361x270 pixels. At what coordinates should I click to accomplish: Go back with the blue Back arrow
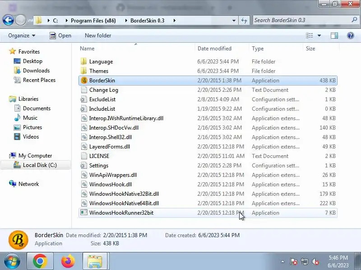click(x=8, y=20)
